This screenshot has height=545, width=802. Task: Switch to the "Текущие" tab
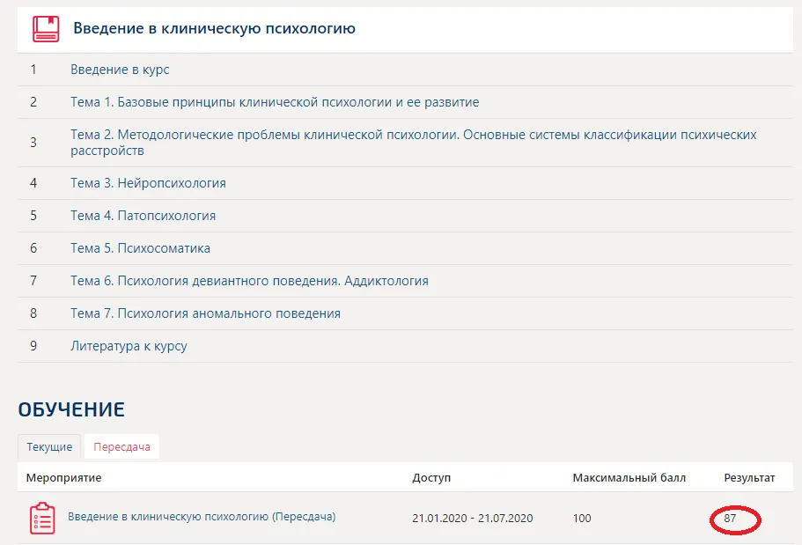(49, 446)
